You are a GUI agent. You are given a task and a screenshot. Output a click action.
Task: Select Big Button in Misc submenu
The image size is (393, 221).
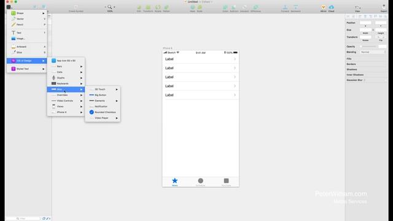(103, 95)
